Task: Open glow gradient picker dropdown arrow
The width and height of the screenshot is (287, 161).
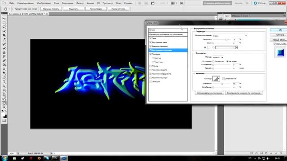Action: click(236, 47)
